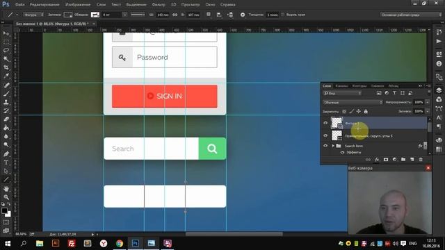Screen dimensions: 445x250
Task: Create a new layer icon
Action: 412,160
